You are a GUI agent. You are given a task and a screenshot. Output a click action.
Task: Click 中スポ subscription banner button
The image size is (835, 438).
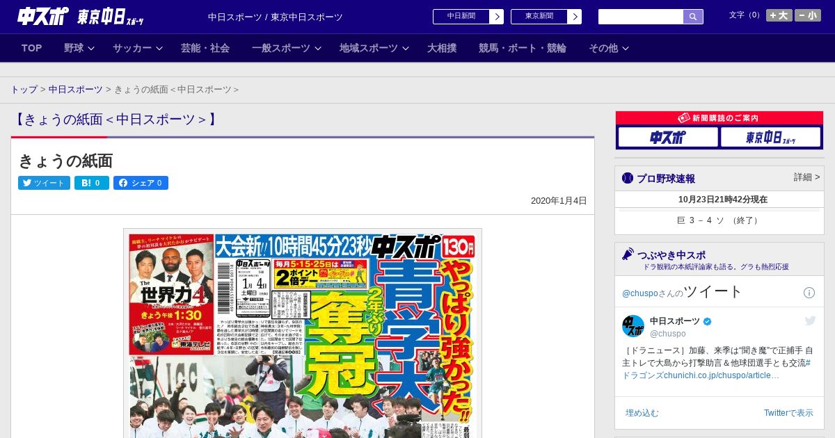click(x=668, y=137)
